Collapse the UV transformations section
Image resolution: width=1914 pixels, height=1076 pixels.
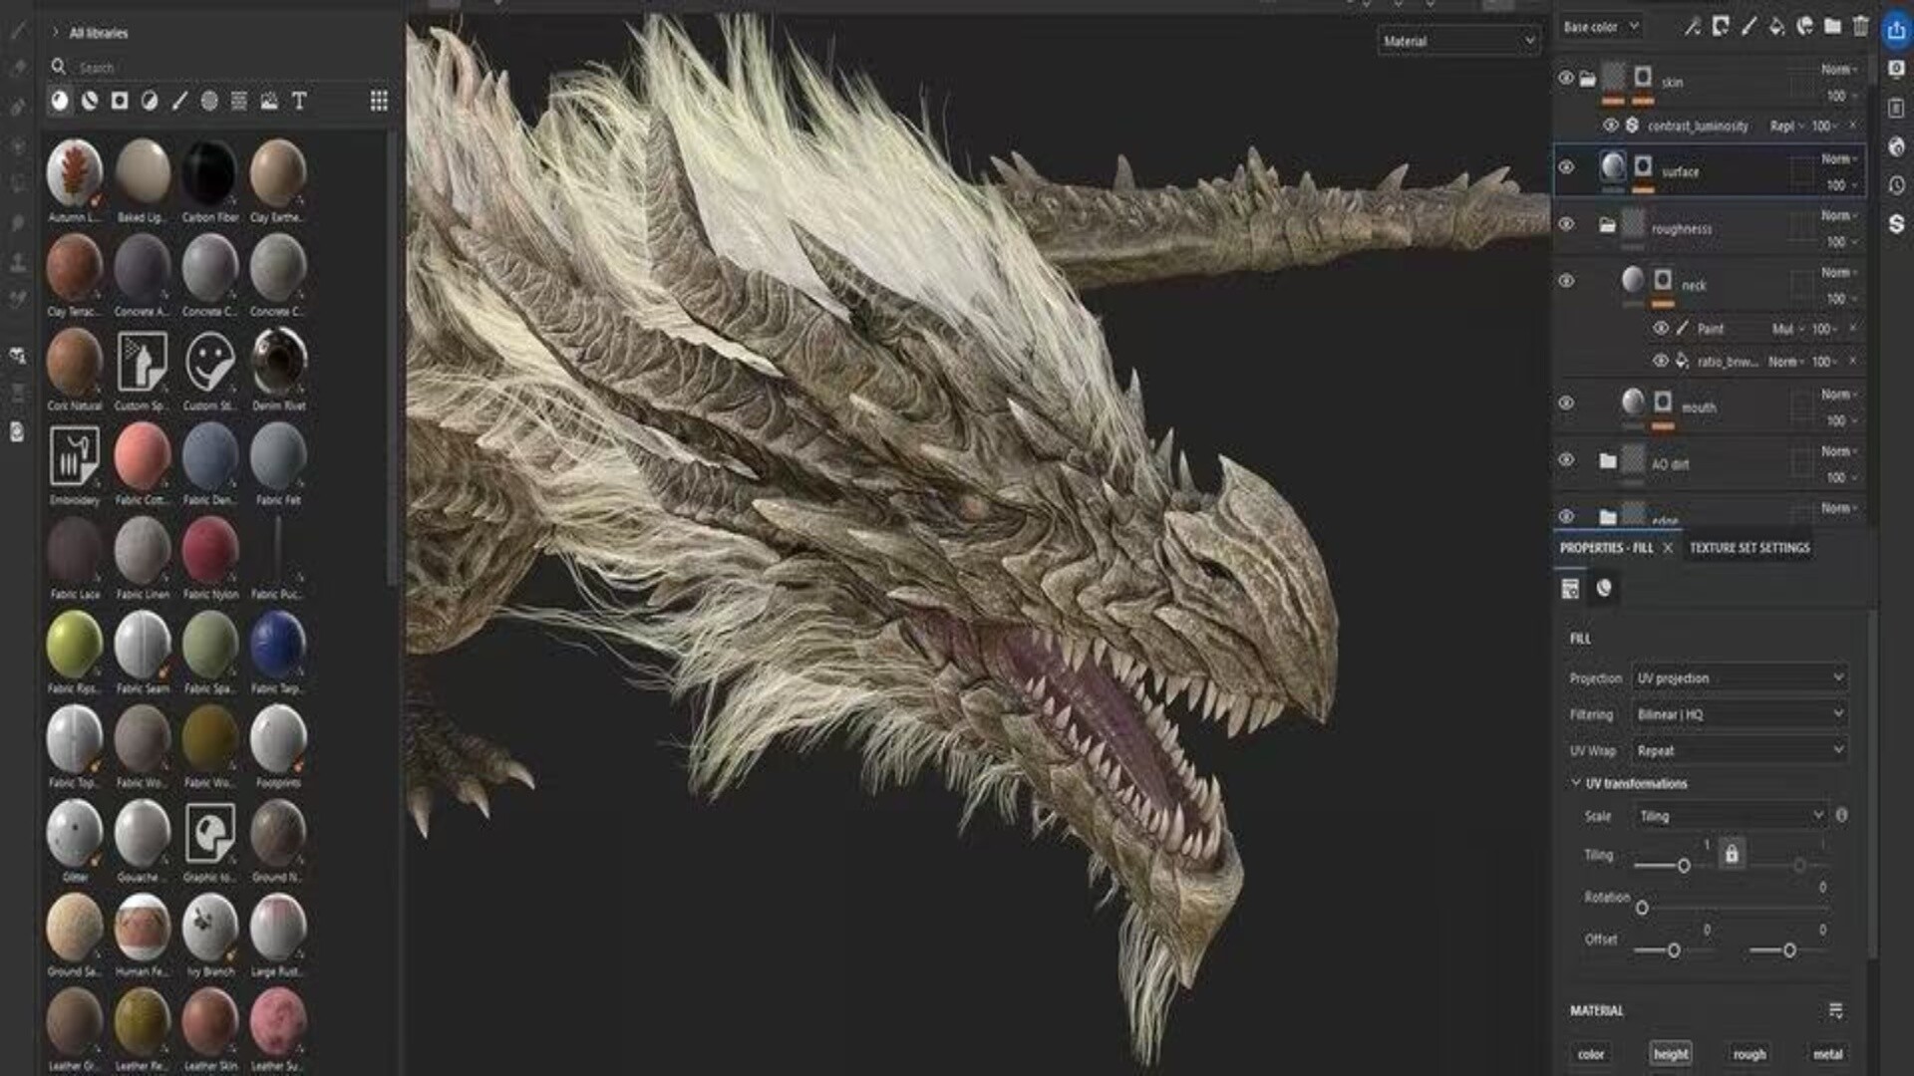(1576, 783)
